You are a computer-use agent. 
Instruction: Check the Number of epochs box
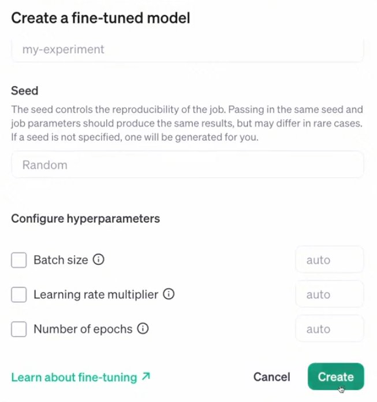click(x=18, y=329)
